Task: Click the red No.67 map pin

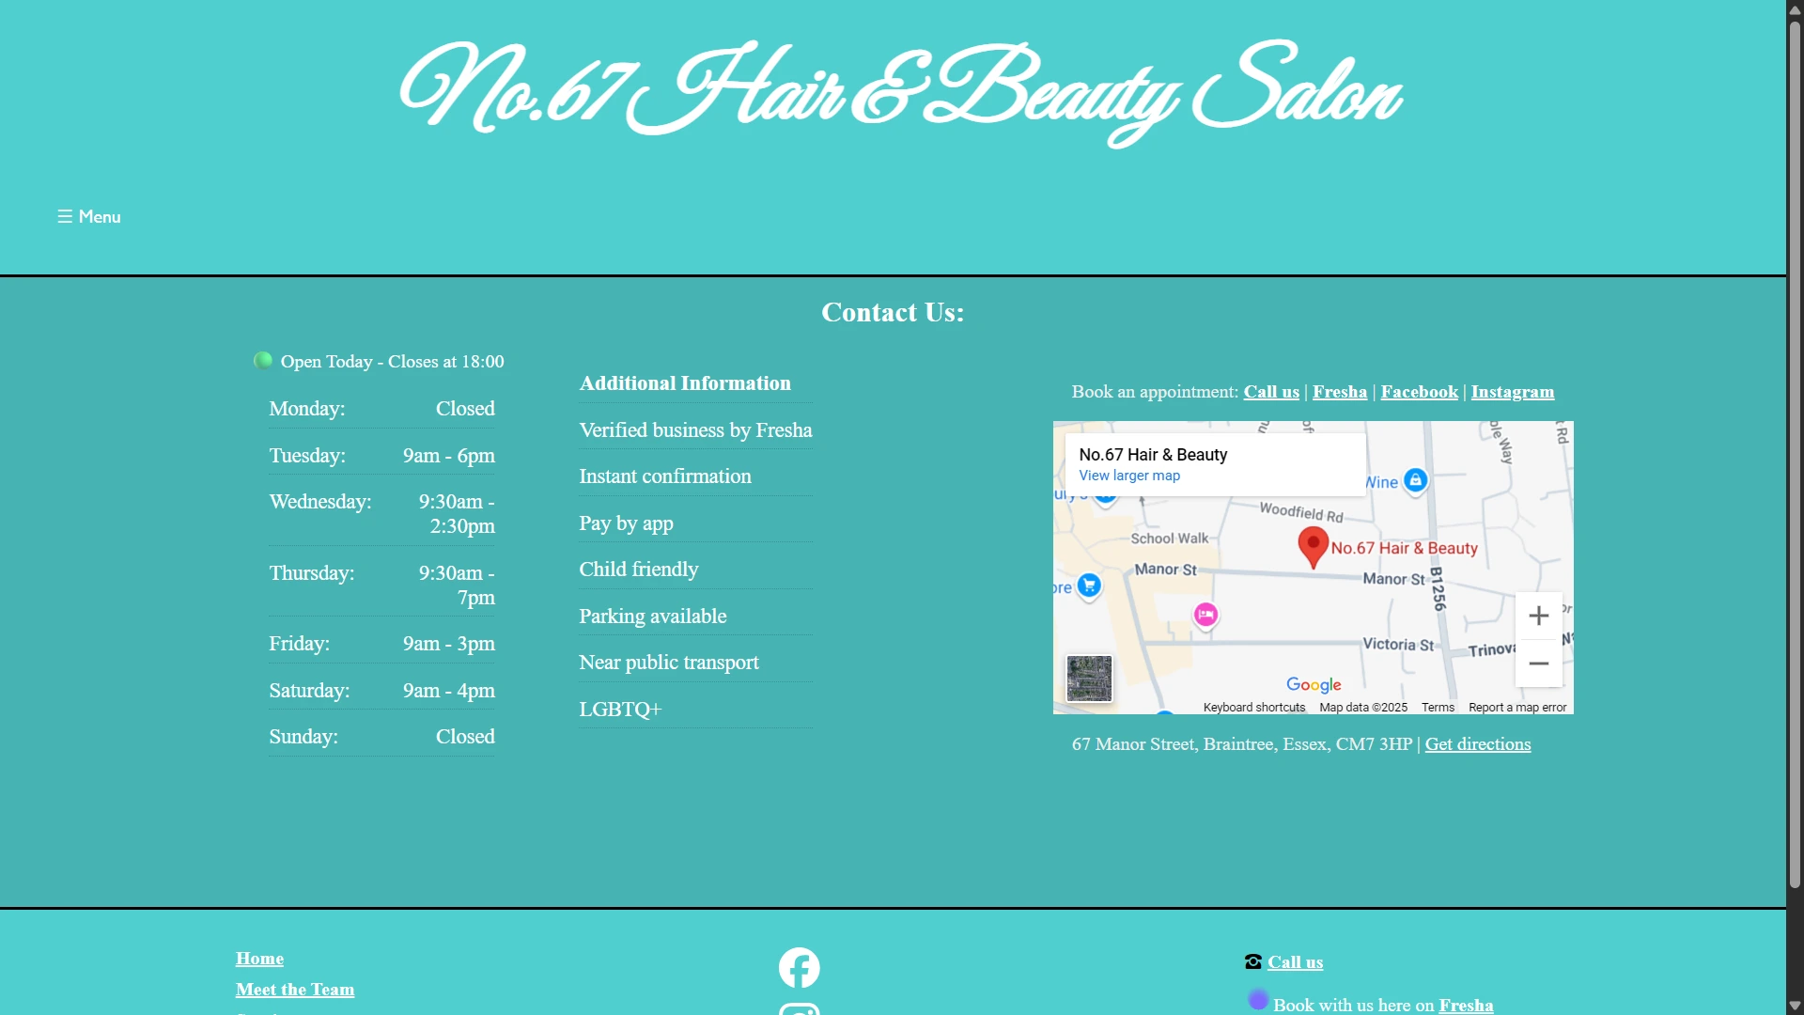Action: point(1313,545)
